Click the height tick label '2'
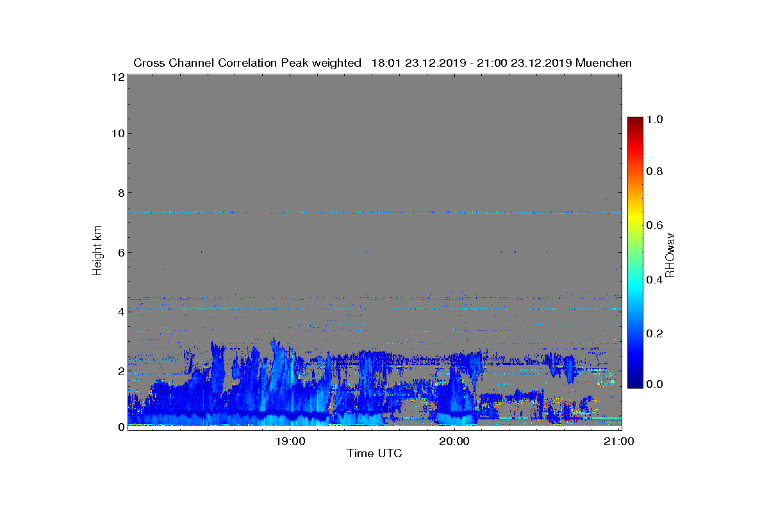 pos(120,371)
